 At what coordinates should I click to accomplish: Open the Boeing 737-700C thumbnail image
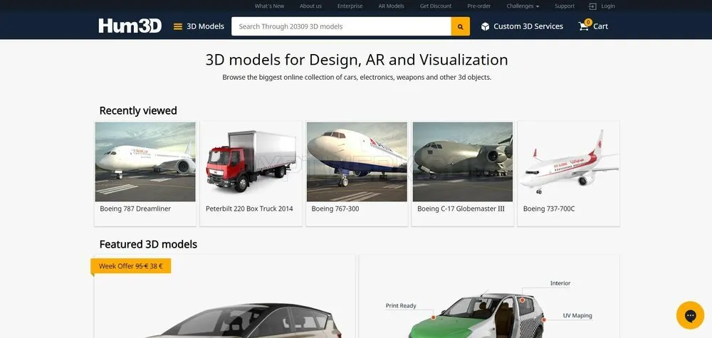coord(568,162)
